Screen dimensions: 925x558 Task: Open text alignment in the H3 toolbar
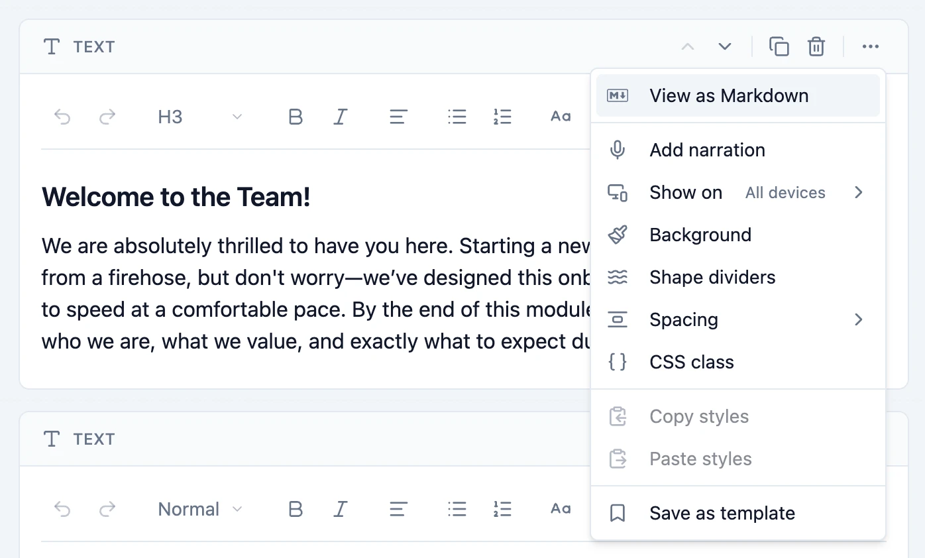398,117
